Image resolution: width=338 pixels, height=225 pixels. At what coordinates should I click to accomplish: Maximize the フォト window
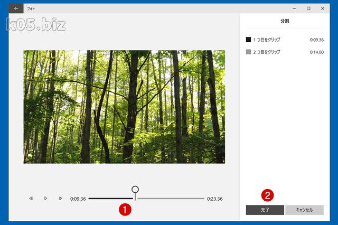[308, 8]
